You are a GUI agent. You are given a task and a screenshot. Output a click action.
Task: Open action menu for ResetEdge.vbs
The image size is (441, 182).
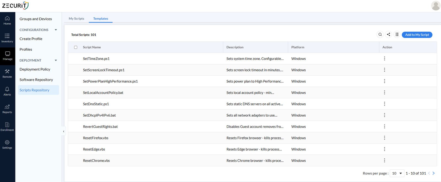coord(384,149)
